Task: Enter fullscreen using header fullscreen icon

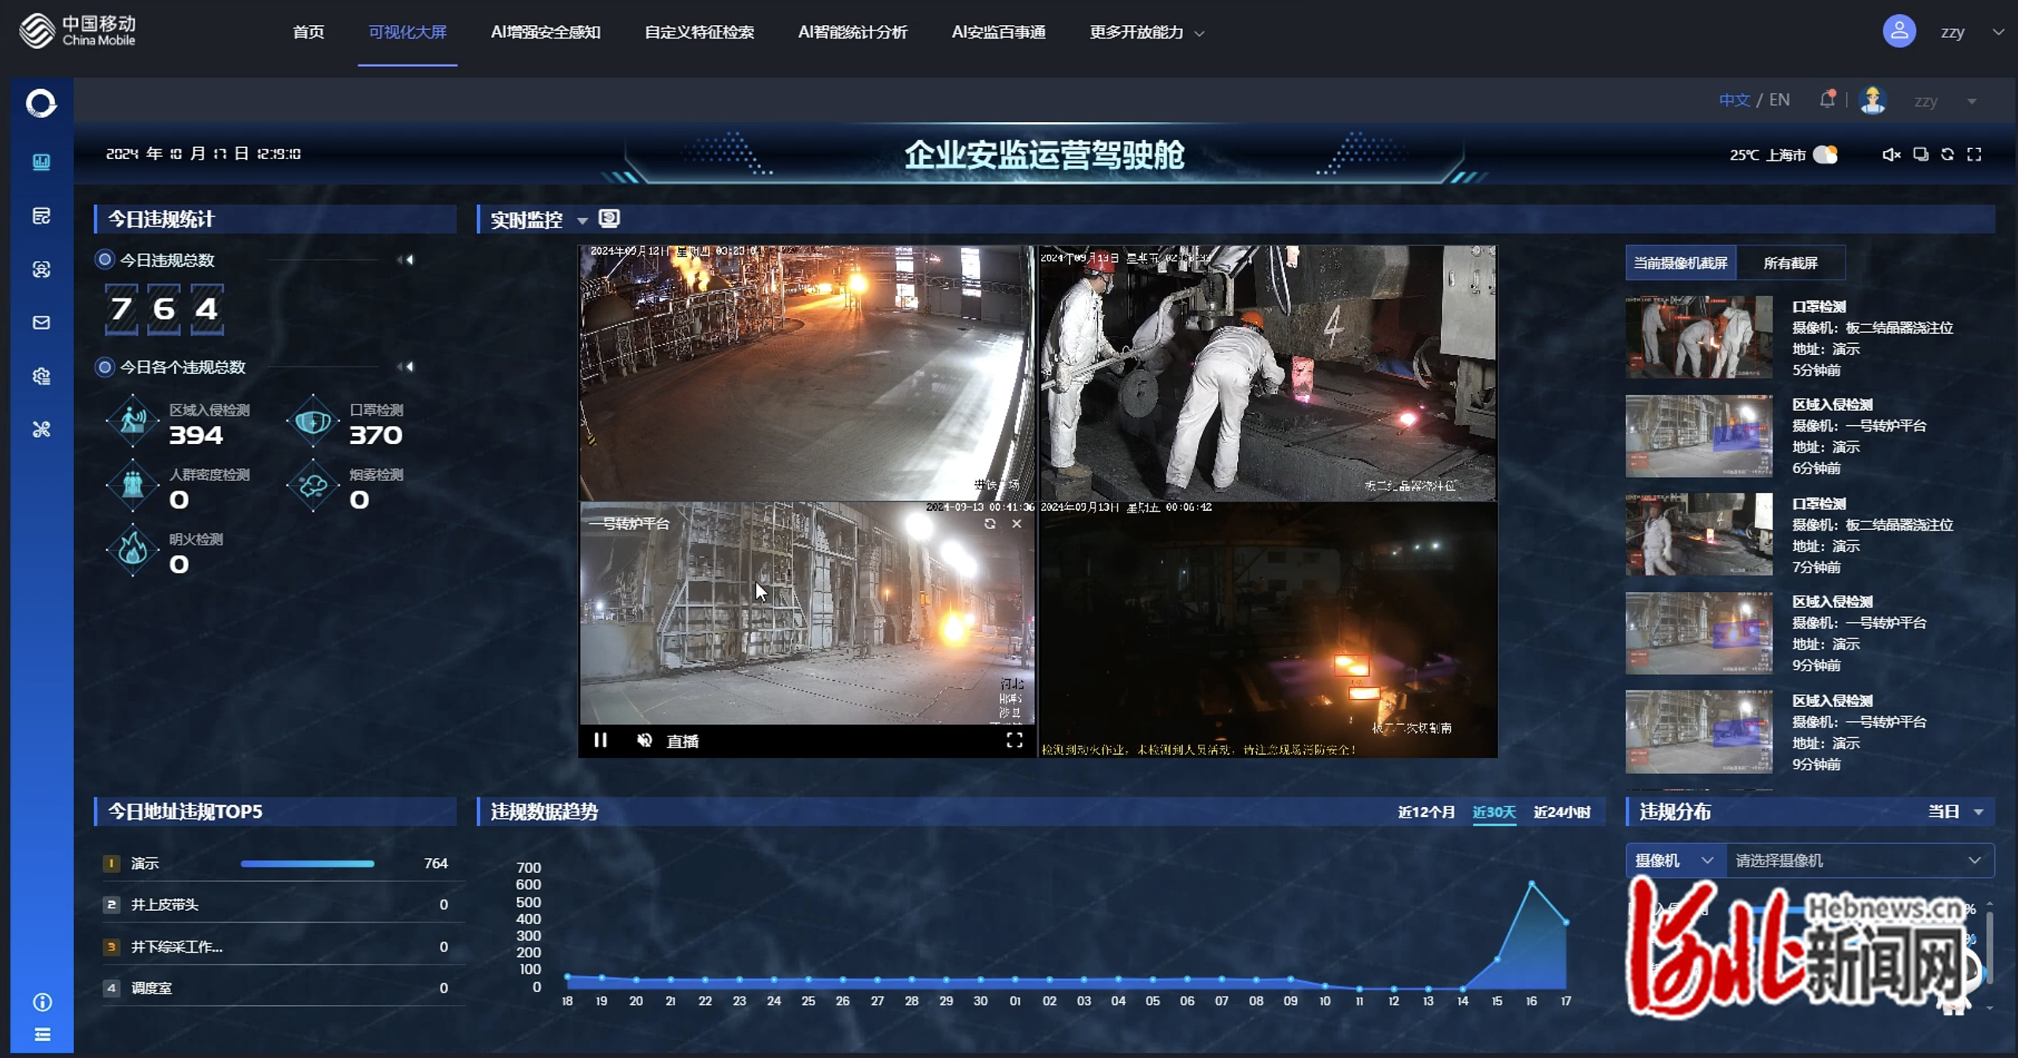Action: [1974, 154]
